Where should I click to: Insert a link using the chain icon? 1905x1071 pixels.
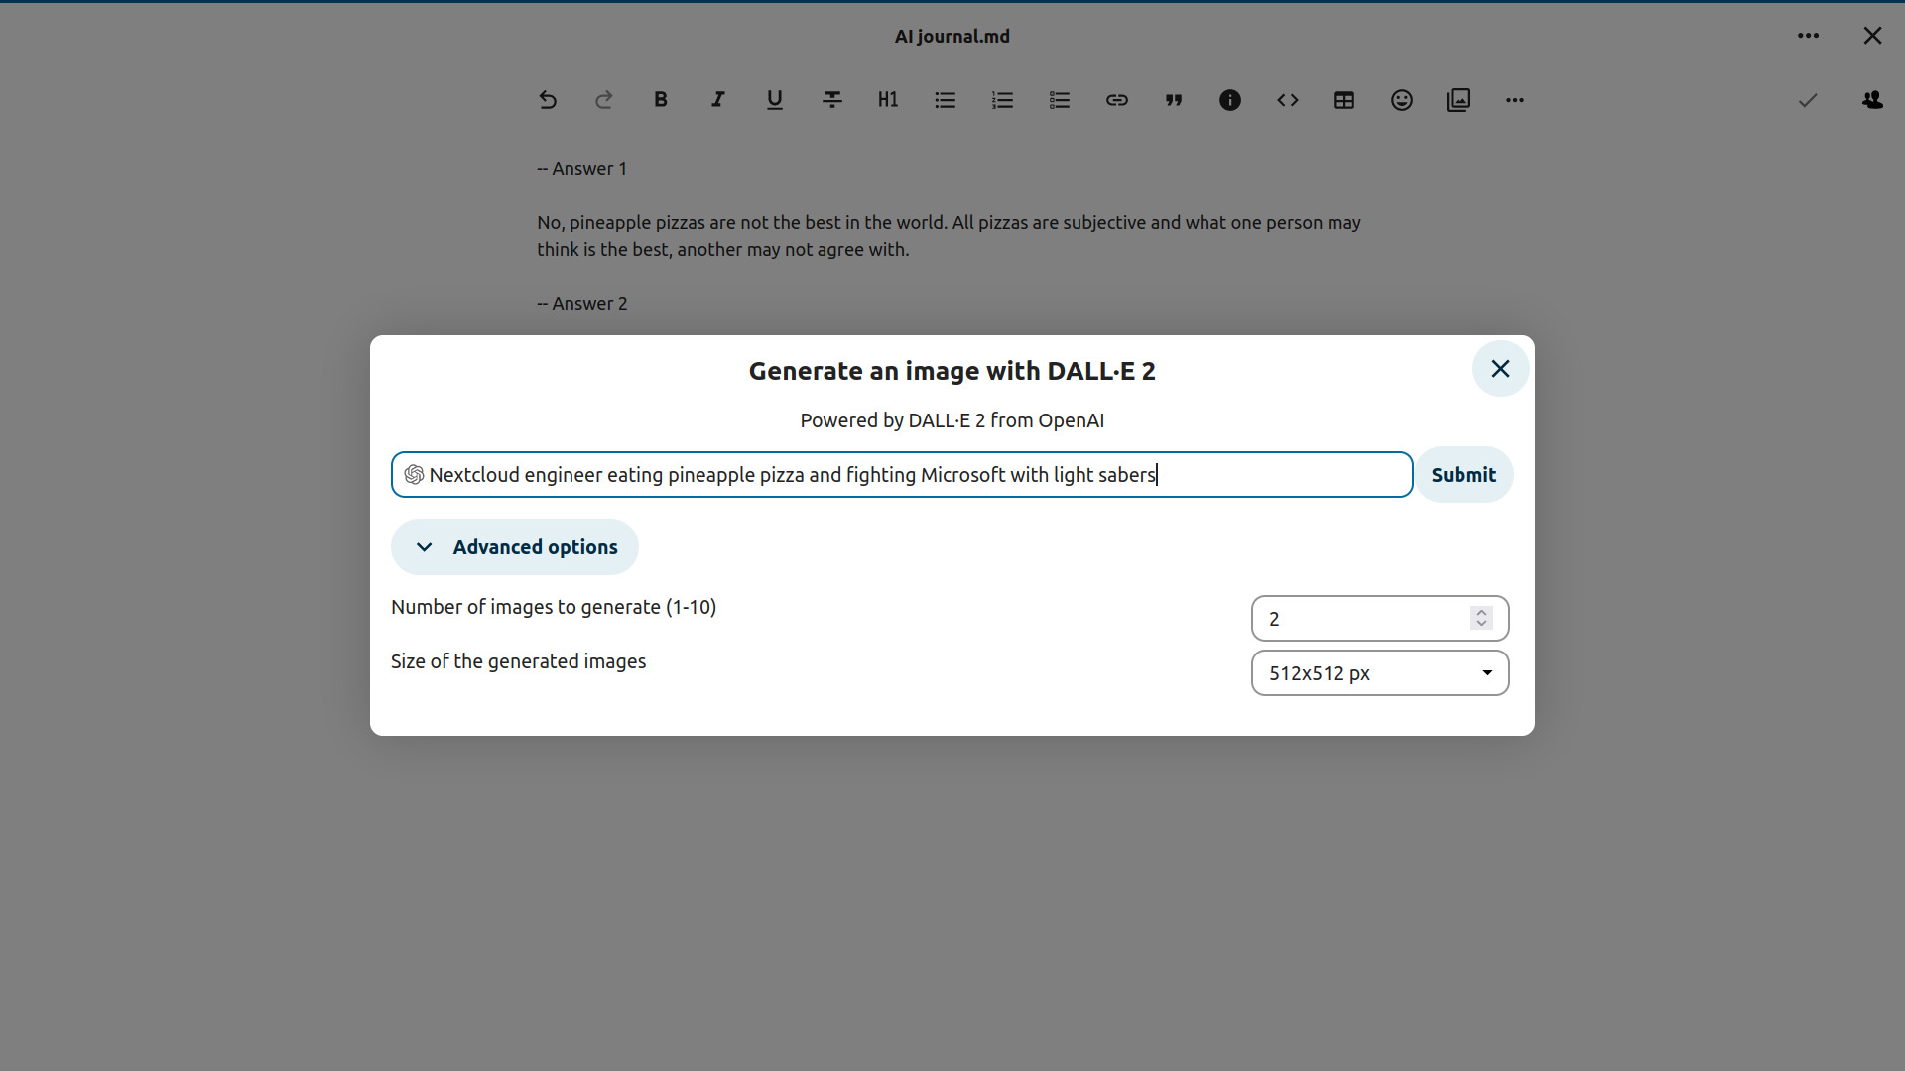(1117, 100)
